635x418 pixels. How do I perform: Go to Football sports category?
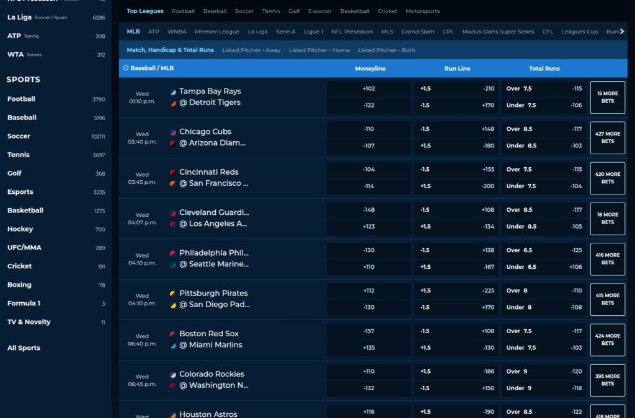[56, 99]
